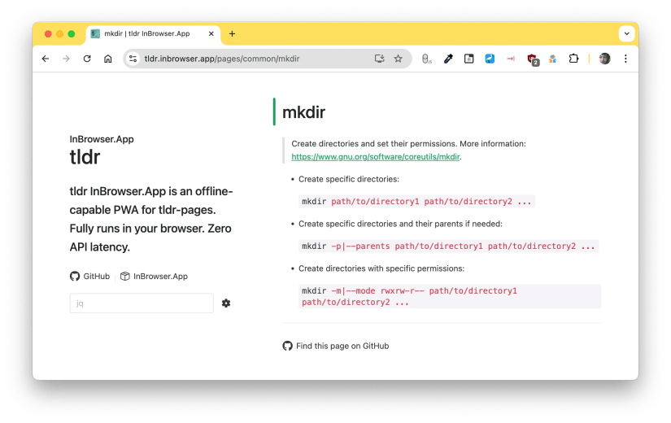Install the tldr PWA app icon
The image size is (671, 423).
click(x=379, y=59)
